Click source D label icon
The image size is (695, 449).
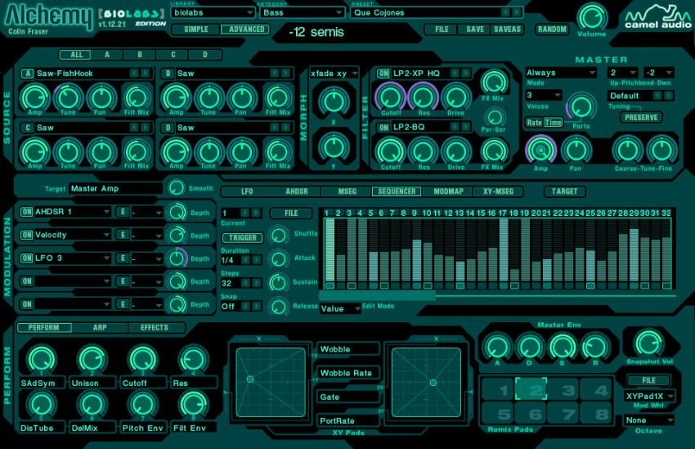pyautogui.click(x=168, y=128)
